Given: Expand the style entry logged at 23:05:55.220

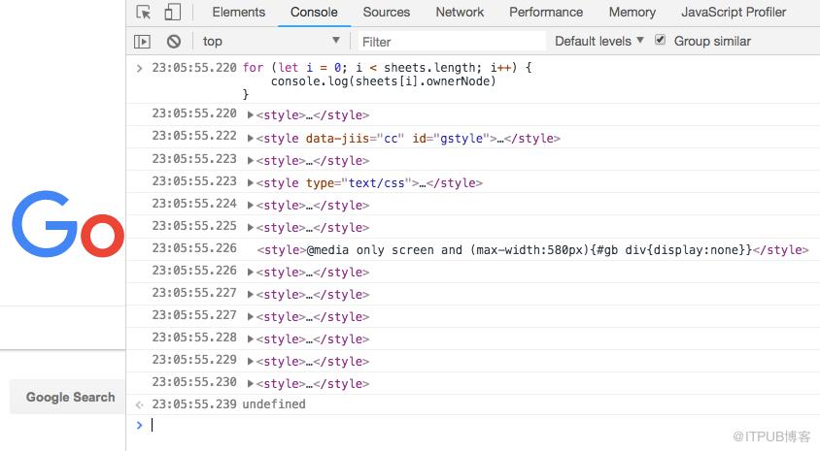Looking at the screenshot, I should tap(251, 115).
